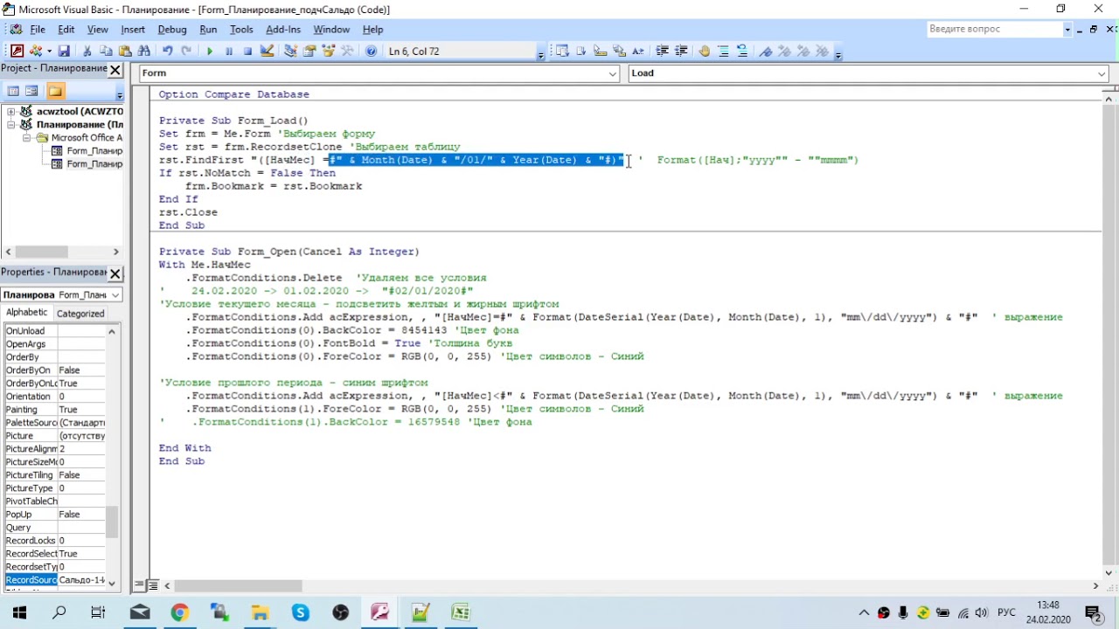Click Indent icon in Edit toolbar
The width and height of the screenshot is (1119, 629).
coord(663,52)
